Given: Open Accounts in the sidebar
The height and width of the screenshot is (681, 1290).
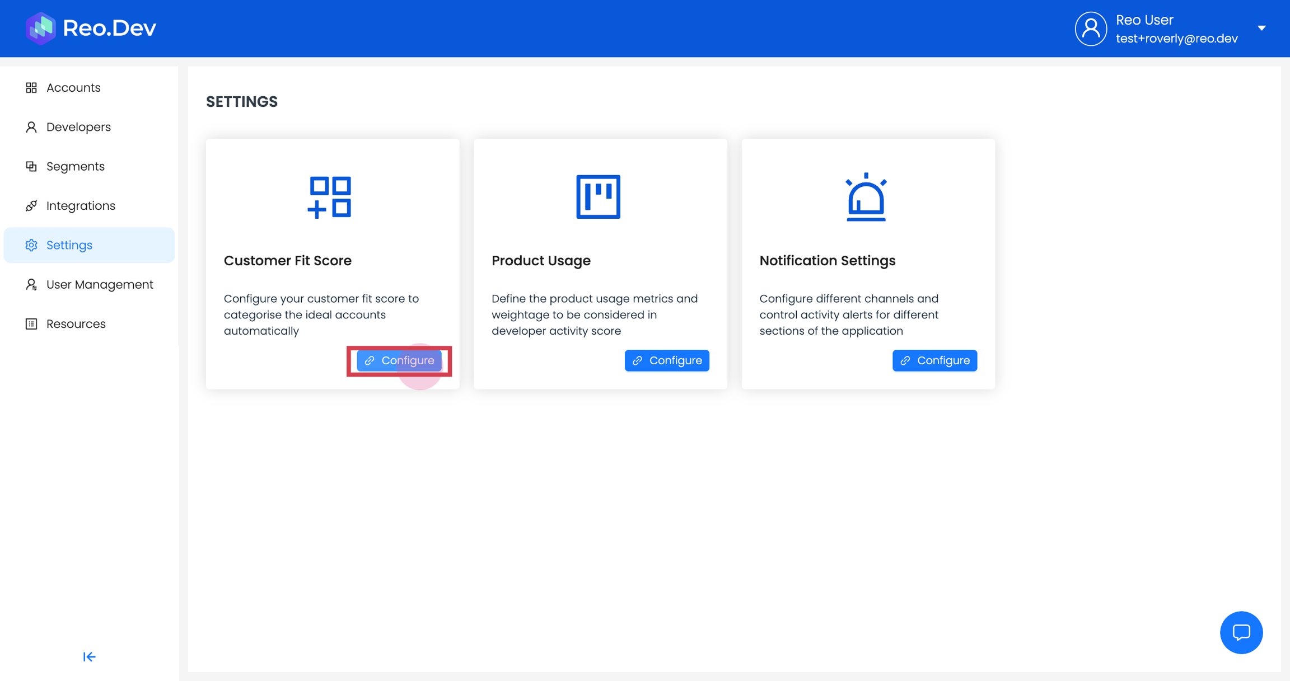Looking at the screenshot, I should tap(73, 88).
